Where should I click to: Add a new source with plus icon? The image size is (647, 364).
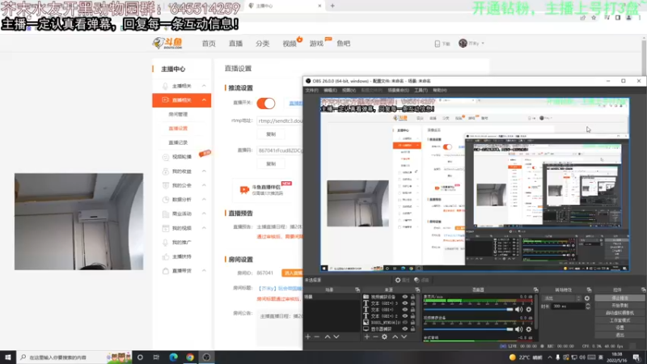pos(367,336)
